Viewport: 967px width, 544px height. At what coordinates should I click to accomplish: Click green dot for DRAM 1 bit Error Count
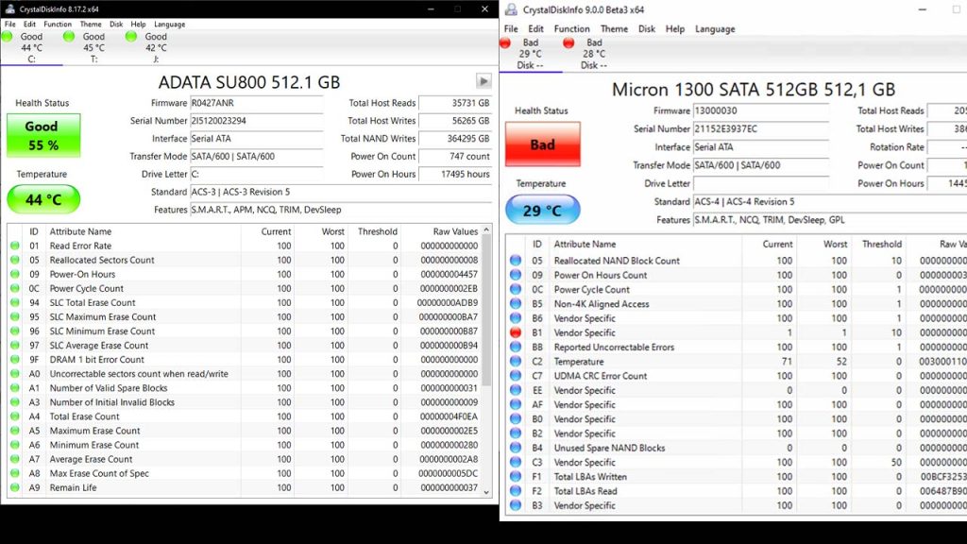point(15,360)
